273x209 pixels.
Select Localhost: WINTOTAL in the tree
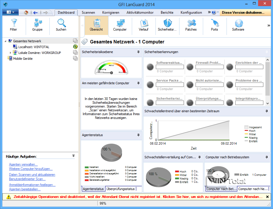34,47
